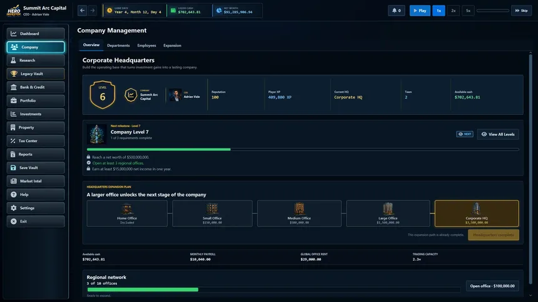Click the 'Earn at least $15,000,000' requirement

[131, 169]
